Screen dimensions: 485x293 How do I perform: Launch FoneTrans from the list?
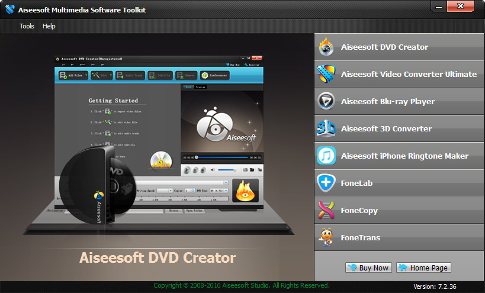click(x=399, y=237)
